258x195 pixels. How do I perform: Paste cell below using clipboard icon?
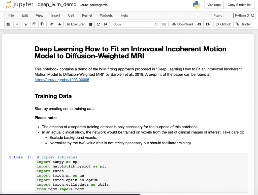tap(42, 24)
